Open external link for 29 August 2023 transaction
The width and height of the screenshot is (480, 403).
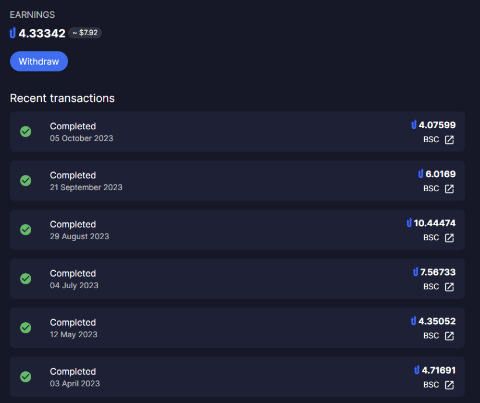click(x=449, y=238)
